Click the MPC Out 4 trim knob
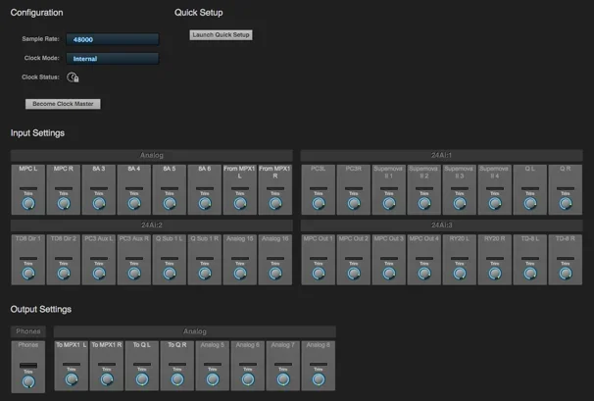Viewport: 594px width, 401px height. tap(423, 274)
